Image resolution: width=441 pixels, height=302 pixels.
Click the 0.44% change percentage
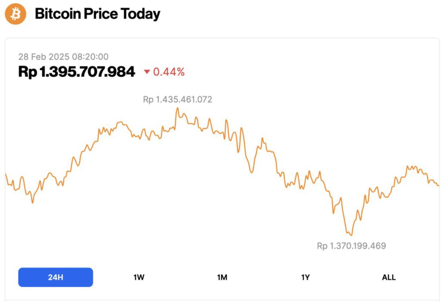[x=168, y=72]
